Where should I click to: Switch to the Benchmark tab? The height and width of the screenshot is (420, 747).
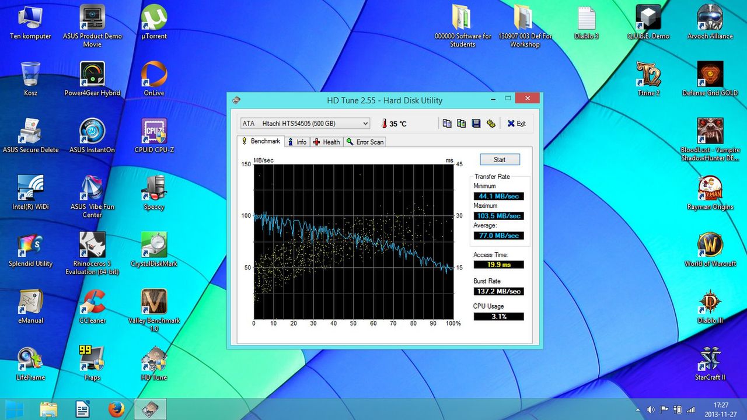[x=261, y=141]
